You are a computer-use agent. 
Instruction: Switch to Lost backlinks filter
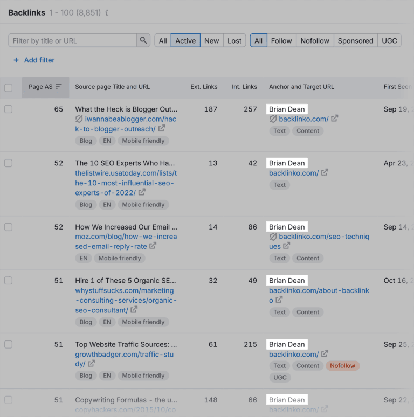coord(234,40)
